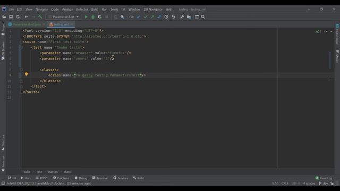This screenshot has width=340, height=191.
Task: Click the Rollback undo arrow icon
Action: click(x=173, y=17)
